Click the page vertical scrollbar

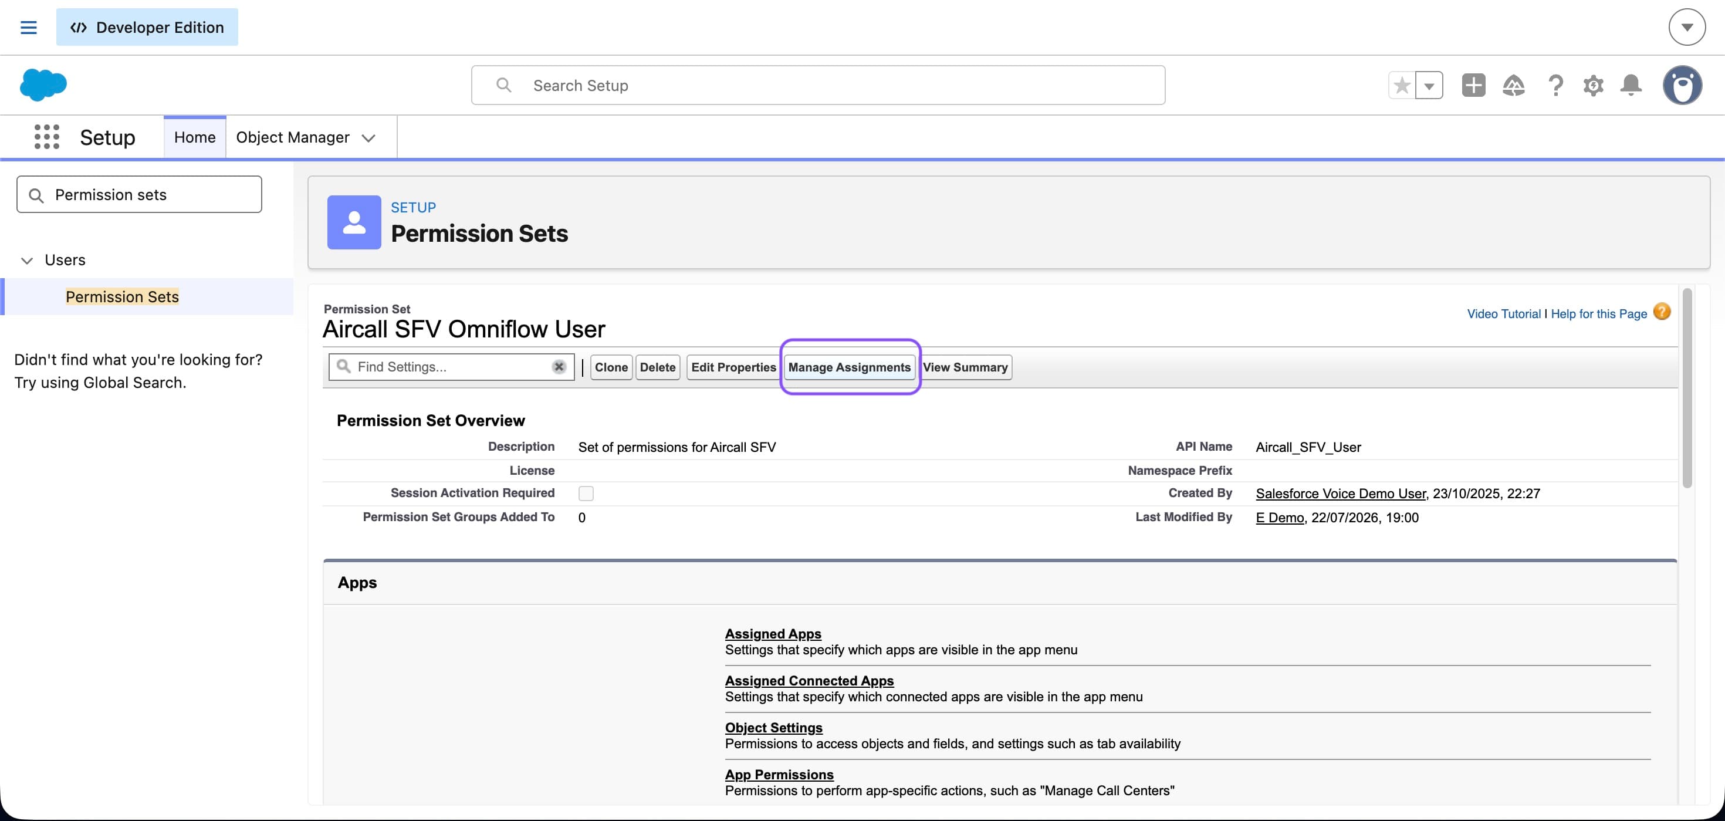click(x=1687, y=388)
